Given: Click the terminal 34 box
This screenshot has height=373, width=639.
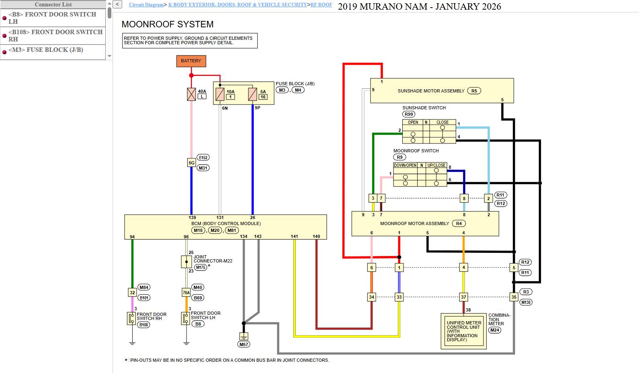Looking at the screenshot, I should (372, 297).
